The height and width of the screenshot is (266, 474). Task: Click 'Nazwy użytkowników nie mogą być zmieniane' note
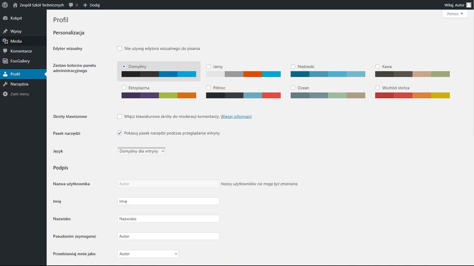coord(259,184)
